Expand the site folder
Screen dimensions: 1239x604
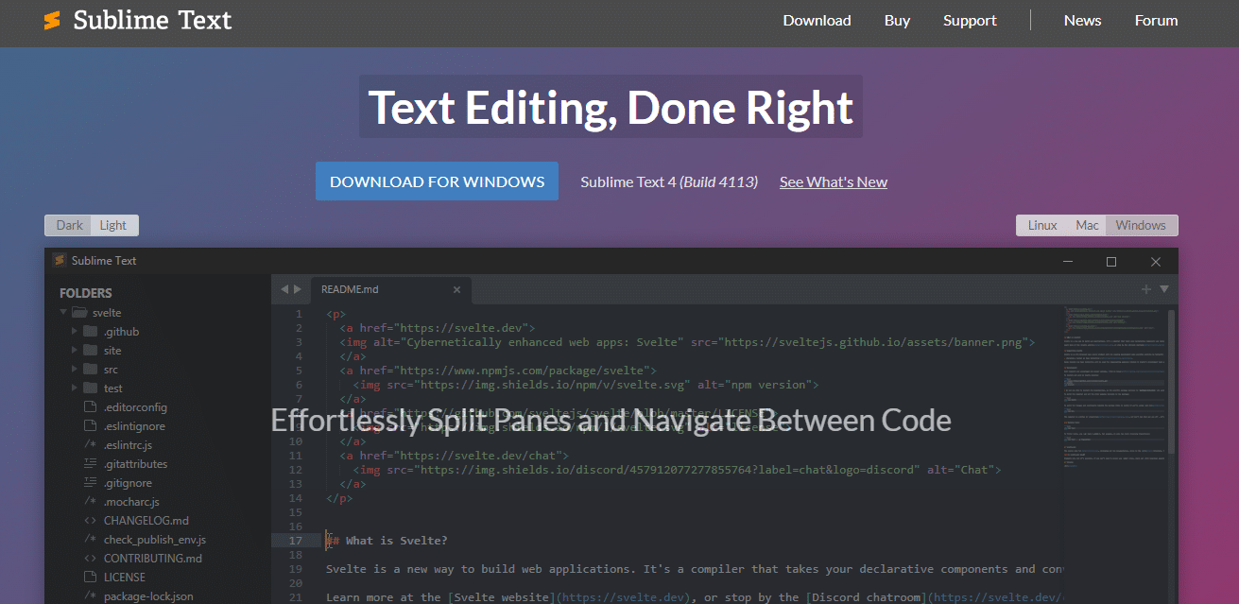click(76, 350)
